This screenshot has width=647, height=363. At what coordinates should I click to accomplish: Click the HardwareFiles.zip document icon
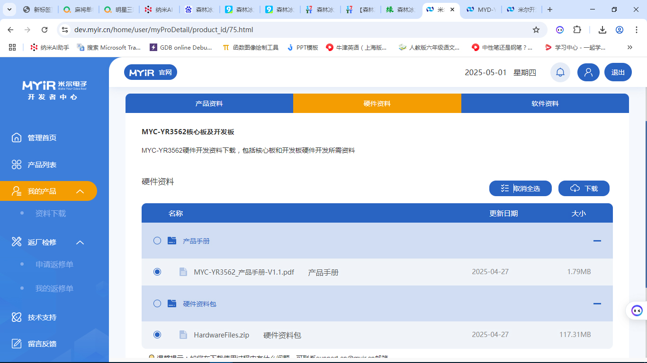[183, 335]
